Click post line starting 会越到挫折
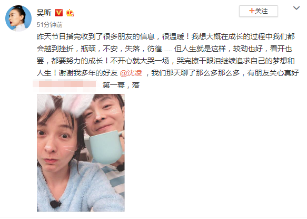 click(x=164, y=49)
